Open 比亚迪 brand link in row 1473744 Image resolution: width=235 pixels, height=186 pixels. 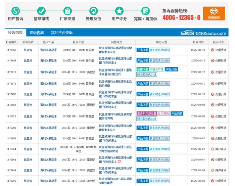(28, 170)
